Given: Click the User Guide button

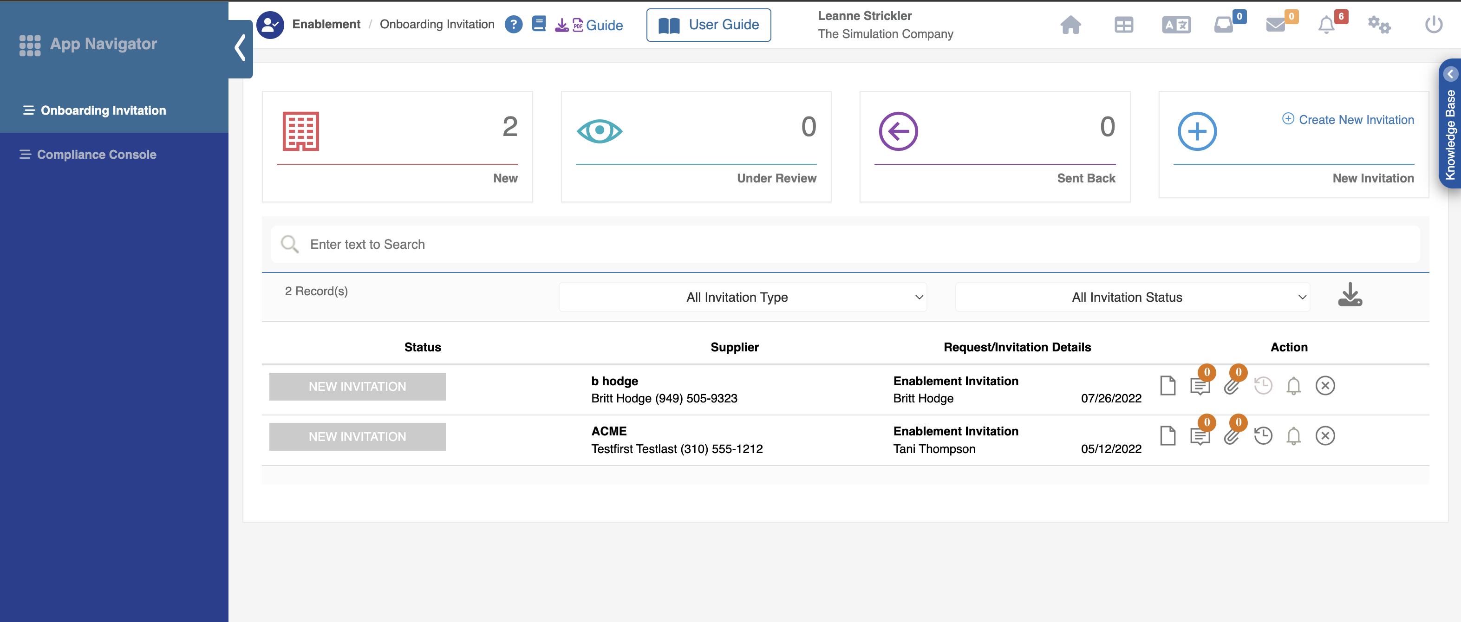Looking at the screenshot, I should point(708,25).
